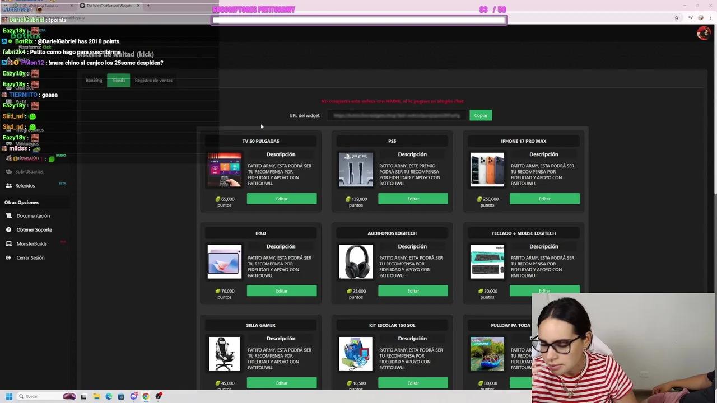Click the 139,000 puntos price
The width and height of the screenshot is (717, 403).
(x=356, y=202)
